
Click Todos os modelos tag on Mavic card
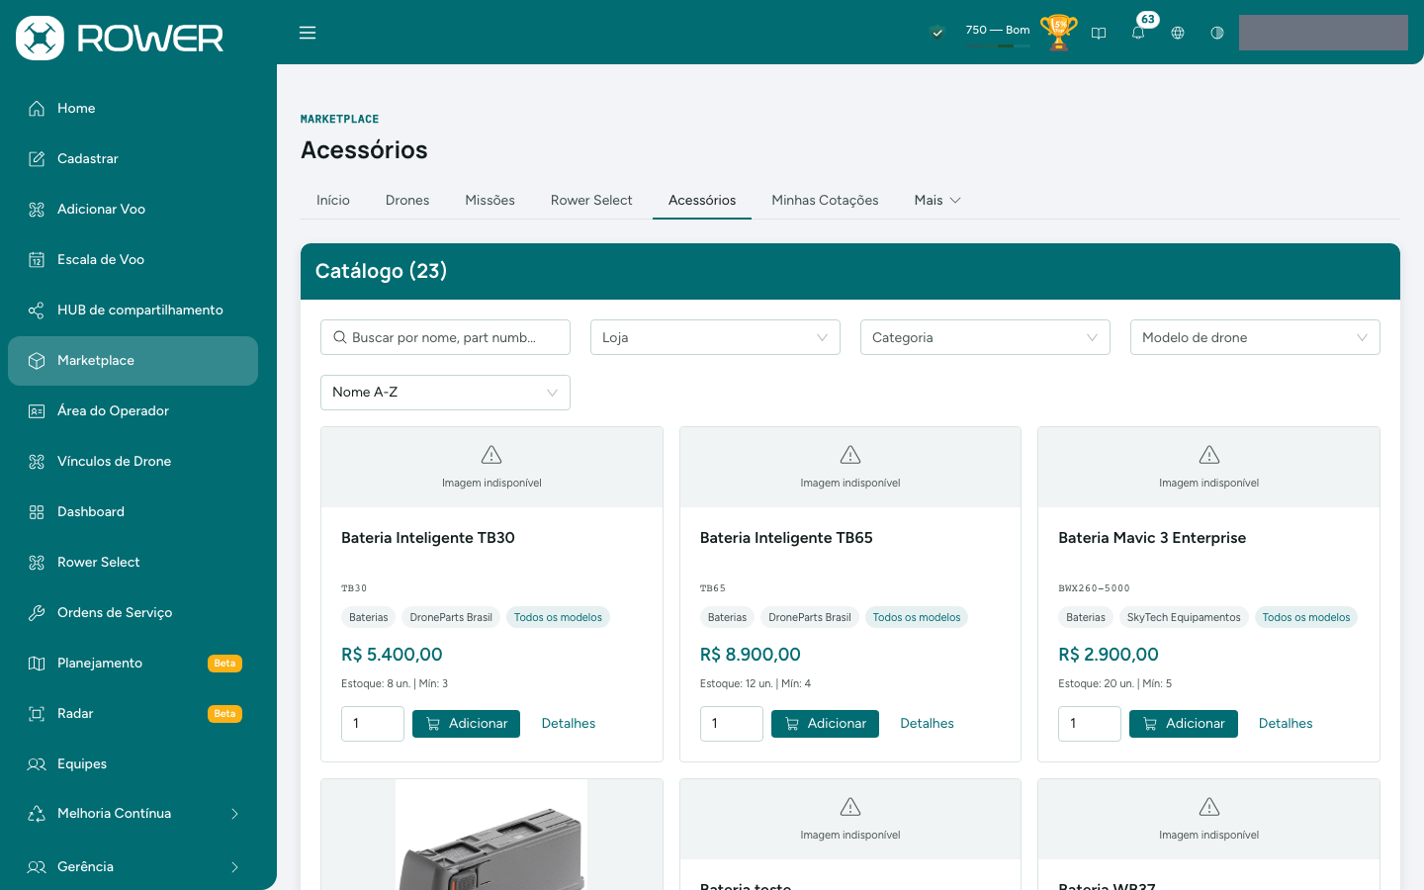pos(1306,617)
